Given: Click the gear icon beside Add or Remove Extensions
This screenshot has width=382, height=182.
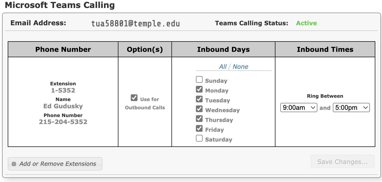Looking at the screenshot, I should (14, 164).
